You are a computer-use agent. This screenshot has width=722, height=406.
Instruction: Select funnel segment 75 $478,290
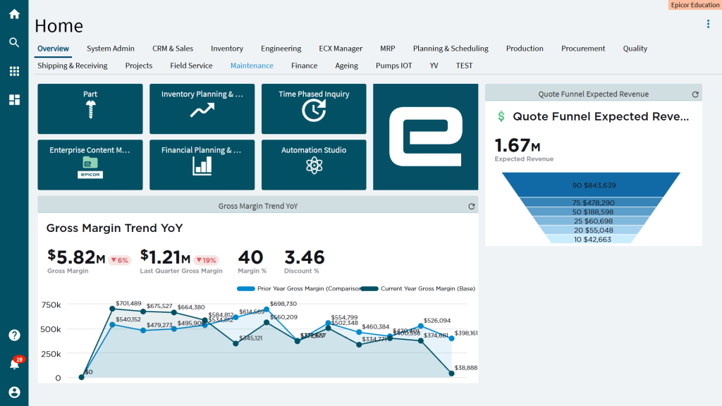[592, 202]
